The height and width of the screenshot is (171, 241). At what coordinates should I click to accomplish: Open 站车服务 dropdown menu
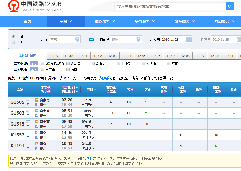tap(184, 21)
